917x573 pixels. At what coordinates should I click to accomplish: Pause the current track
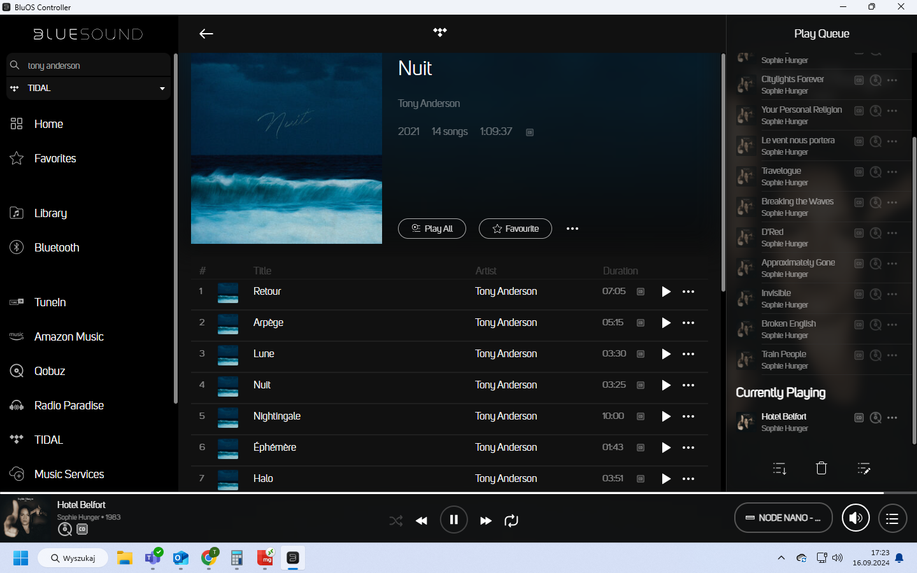[454, 520]
